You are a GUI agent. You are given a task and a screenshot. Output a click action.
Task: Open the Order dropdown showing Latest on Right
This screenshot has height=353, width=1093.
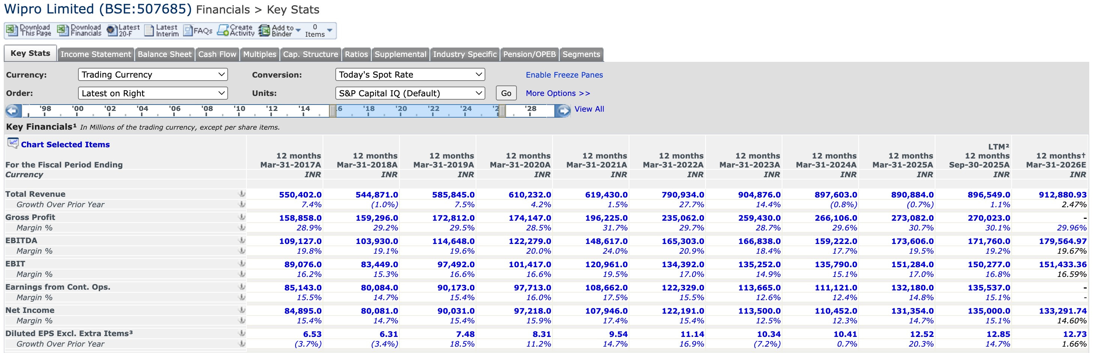click(153, 93)
